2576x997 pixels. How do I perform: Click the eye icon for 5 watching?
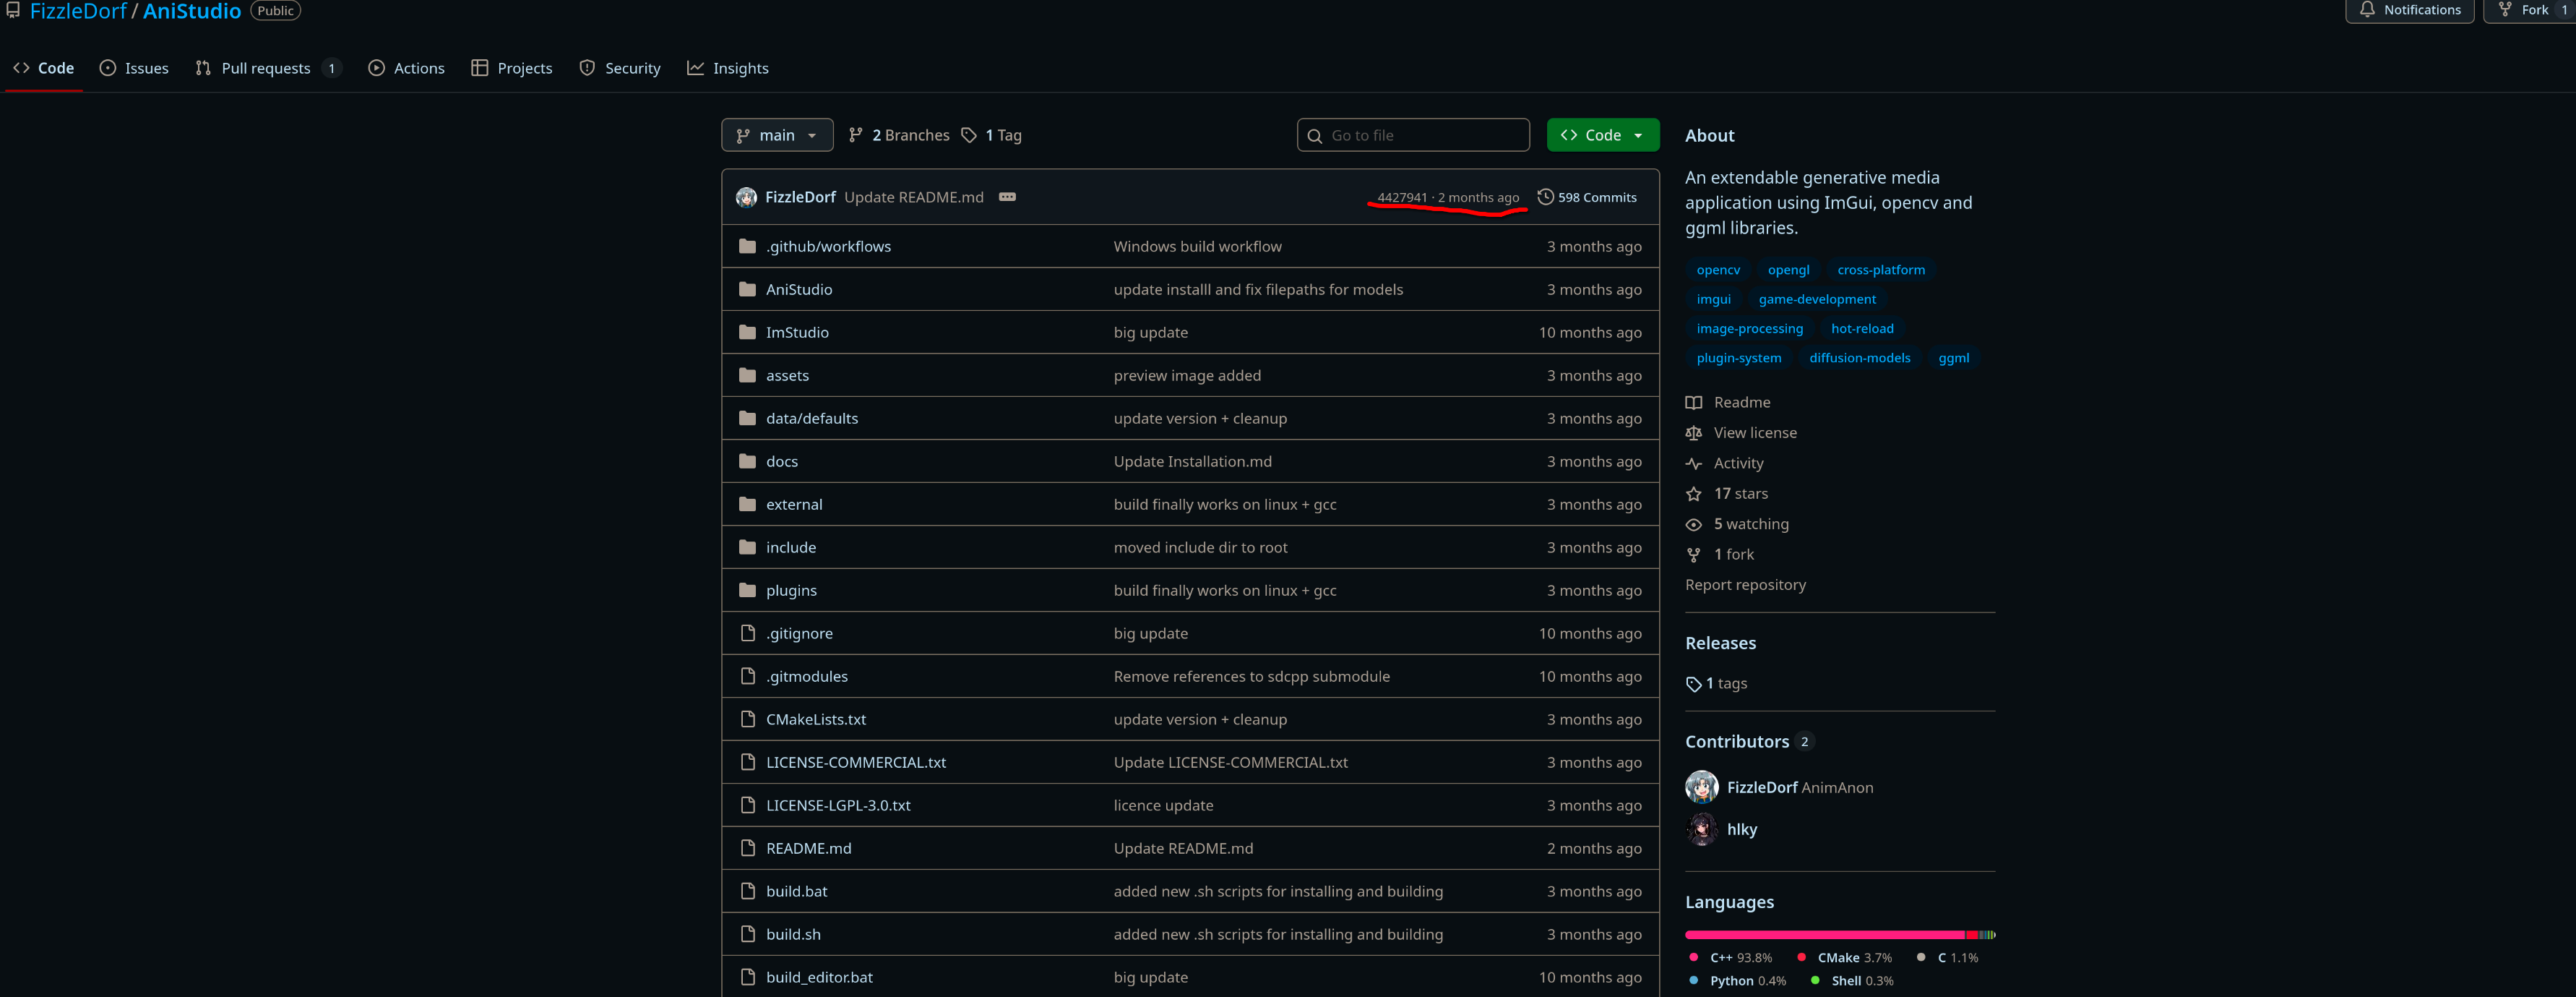click(1693, 524)
